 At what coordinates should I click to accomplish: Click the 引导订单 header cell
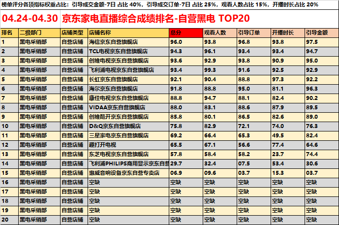[x=254, y=32]
